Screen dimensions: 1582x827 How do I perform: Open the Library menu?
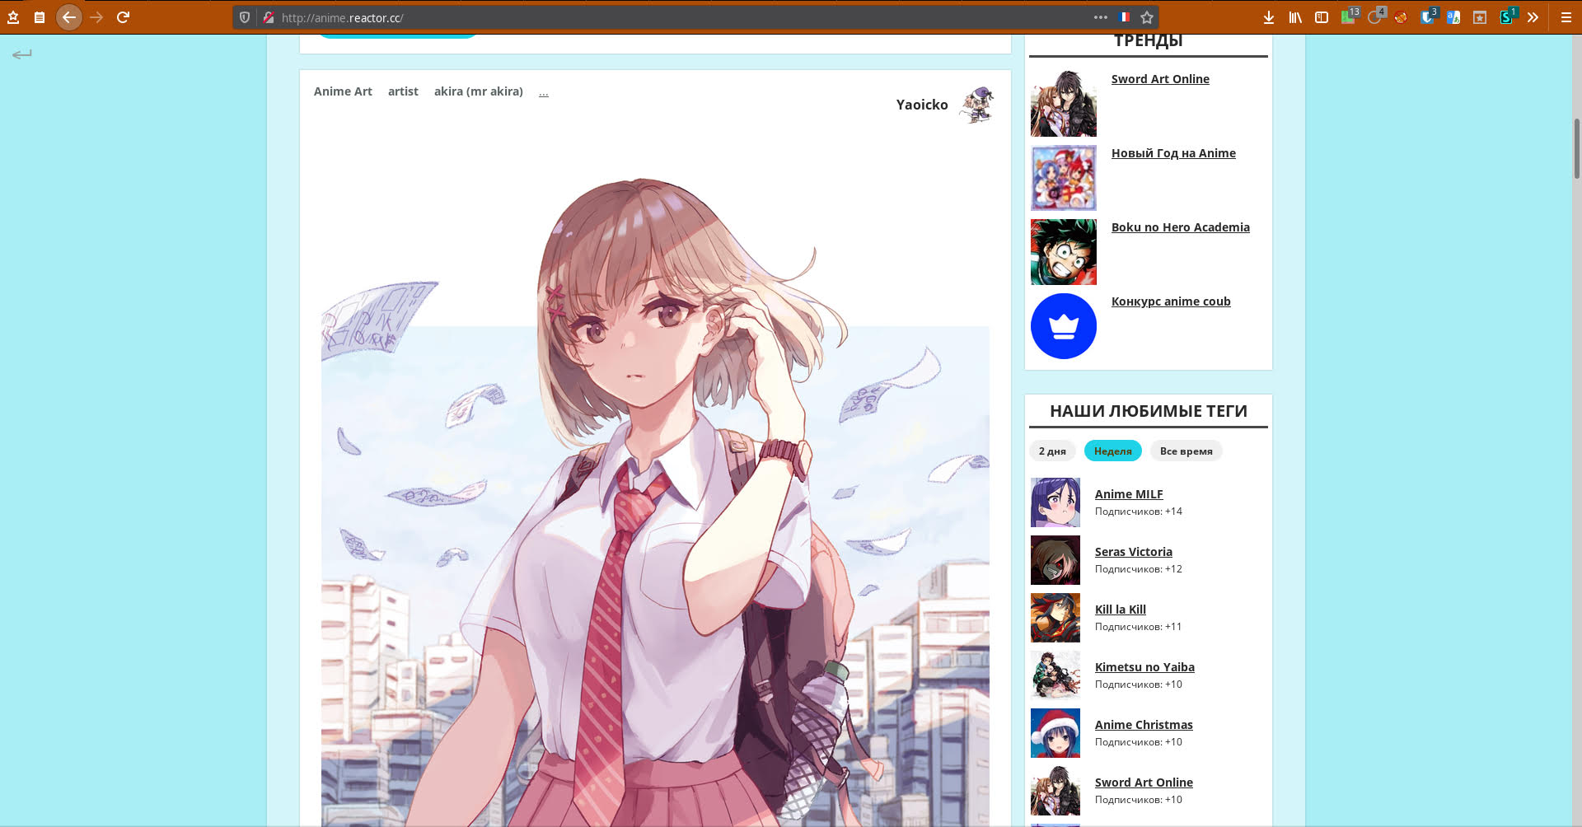point(1295,17)
